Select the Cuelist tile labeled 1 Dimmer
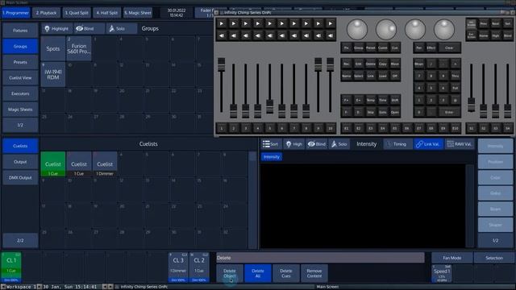 (105, 164)
